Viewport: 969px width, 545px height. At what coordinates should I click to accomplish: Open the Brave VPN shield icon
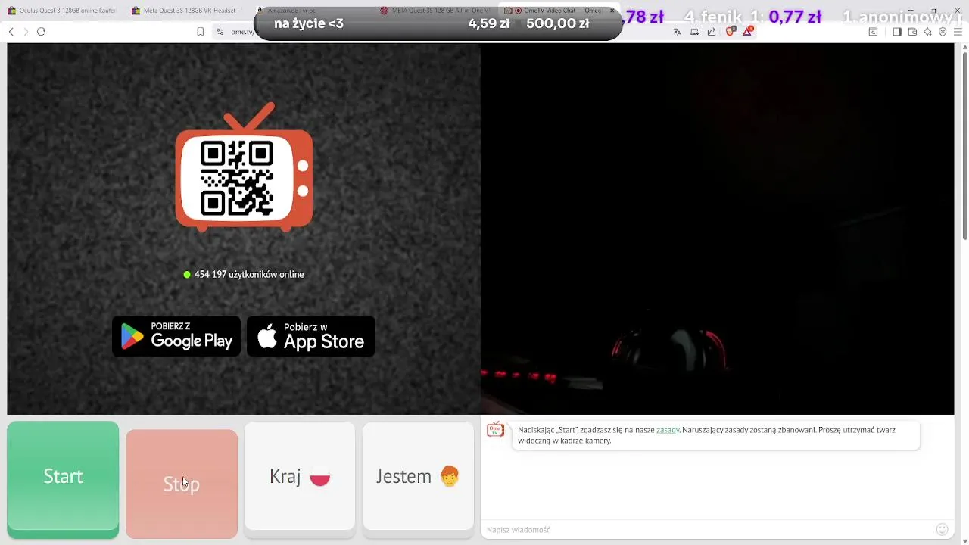point(943,32)
